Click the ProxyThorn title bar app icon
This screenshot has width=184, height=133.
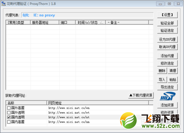click(3, 4)
